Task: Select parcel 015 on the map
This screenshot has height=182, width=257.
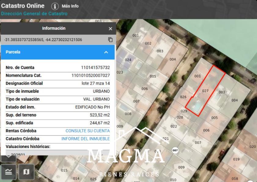Action: click(64, 170)
